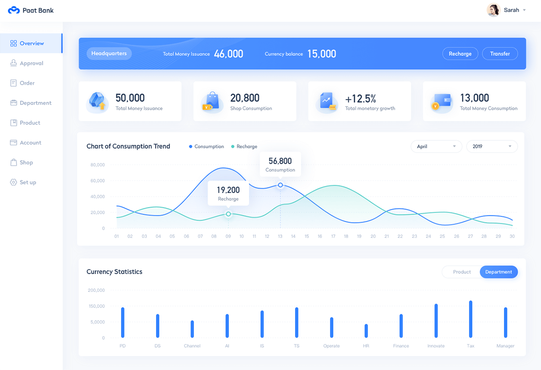
Task: Click the Manager department bar
Action: [505, 322]
